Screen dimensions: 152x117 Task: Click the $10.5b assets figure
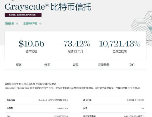coord(31,44)
